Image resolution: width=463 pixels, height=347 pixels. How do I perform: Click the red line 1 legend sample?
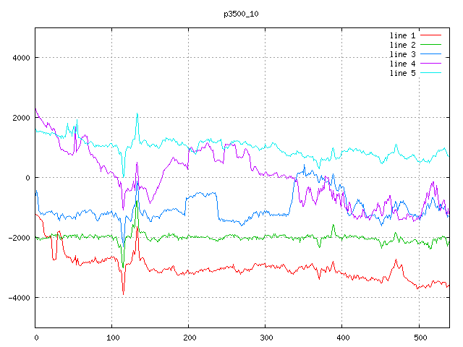click(x=430, y=35)
